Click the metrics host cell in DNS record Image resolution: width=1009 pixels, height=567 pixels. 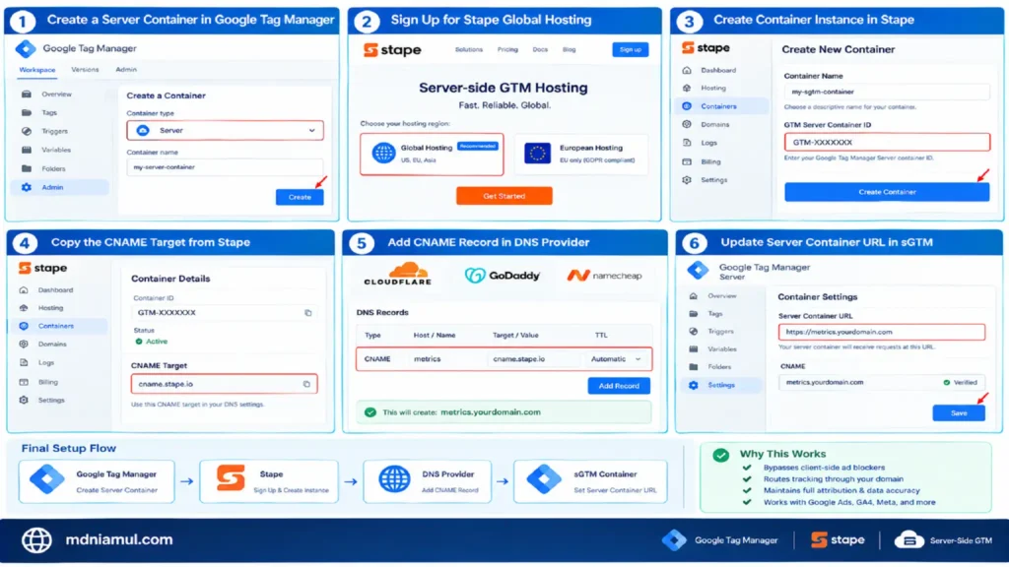point(428,359)
